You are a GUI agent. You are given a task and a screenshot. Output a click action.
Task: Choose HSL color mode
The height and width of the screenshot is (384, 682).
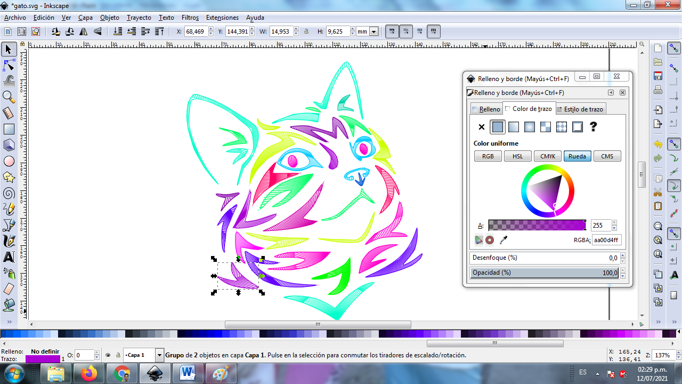(518, 156)
